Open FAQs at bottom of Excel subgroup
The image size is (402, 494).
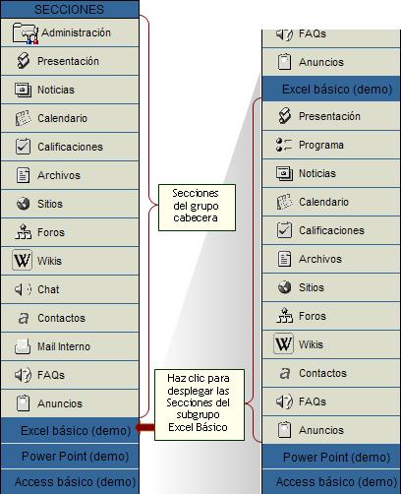tap(331, 401)
